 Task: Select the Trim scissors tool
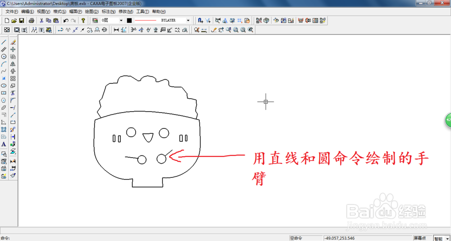click(x=13, y=93)
